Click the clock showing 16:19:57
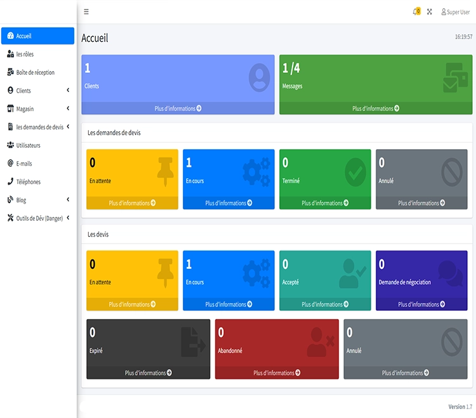The width and height of the screenshot is (476, 418). (463, 37)
